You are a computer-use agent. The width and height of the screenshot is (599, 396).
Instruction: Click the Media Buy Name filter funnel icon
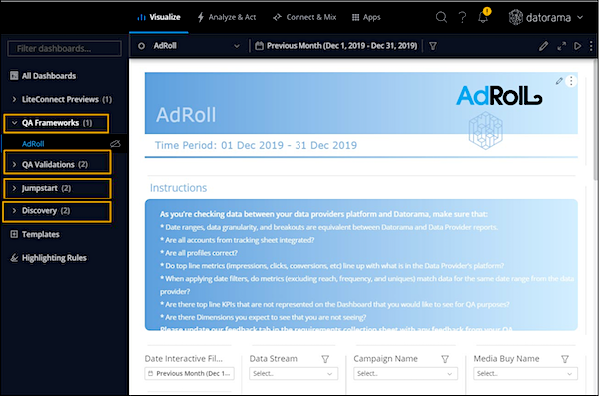tap(565, 359)
